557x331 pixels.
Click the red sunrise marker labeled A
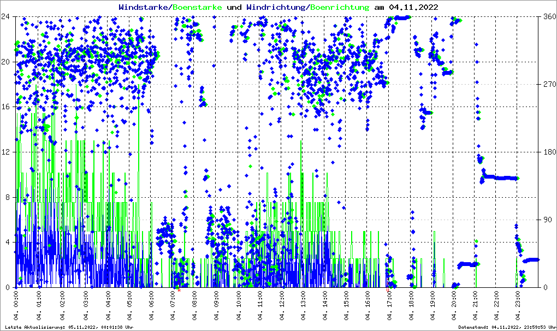click(x=179, y=290)
